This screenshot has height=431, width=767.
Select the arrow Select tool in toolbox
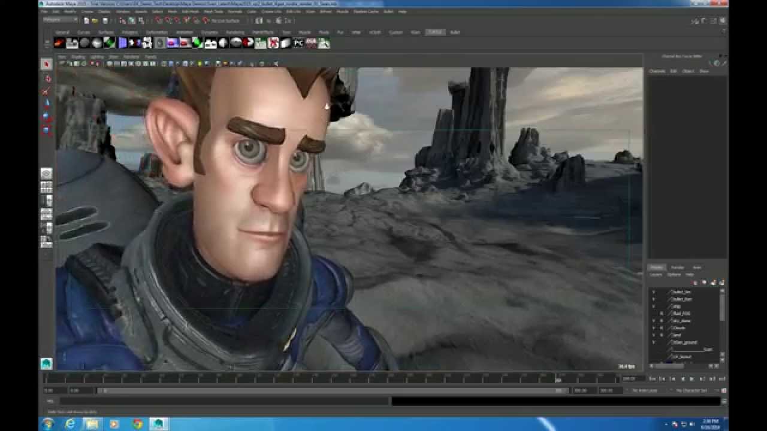[x=46, y=64]
